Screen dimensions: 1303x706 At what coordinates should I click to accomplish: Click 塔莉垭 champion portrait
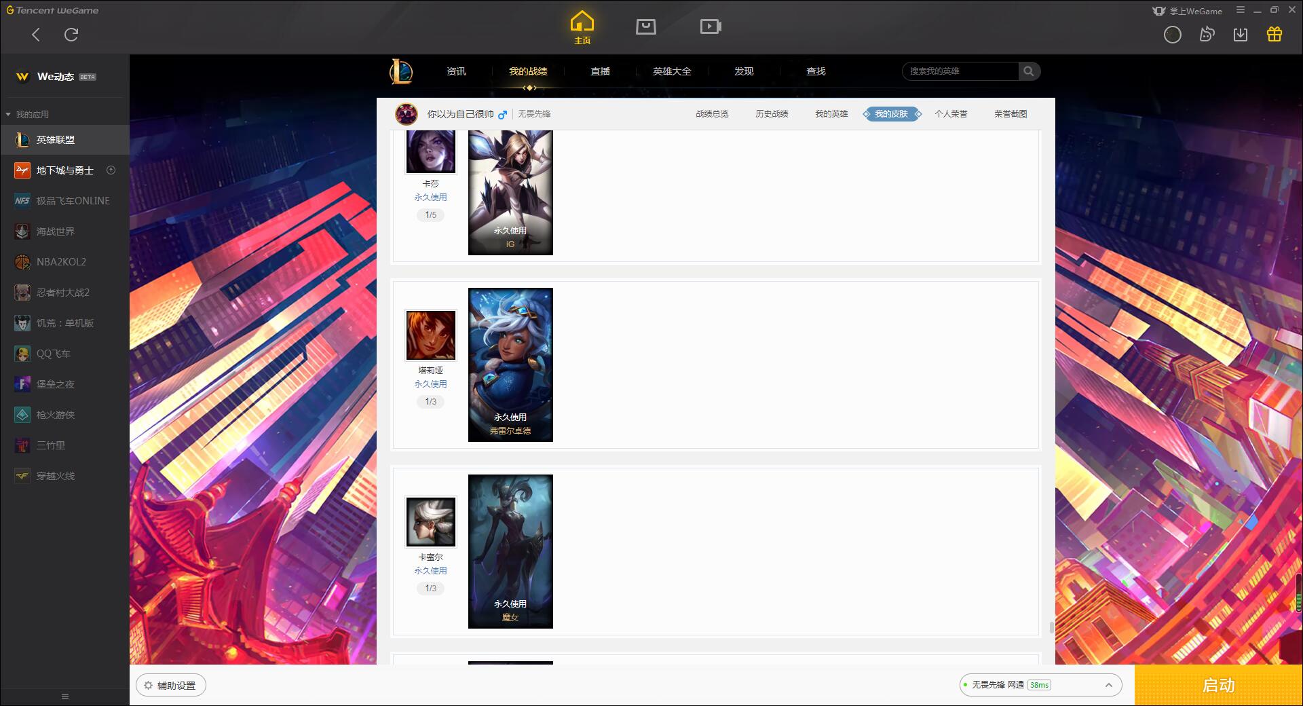point(431,335)
